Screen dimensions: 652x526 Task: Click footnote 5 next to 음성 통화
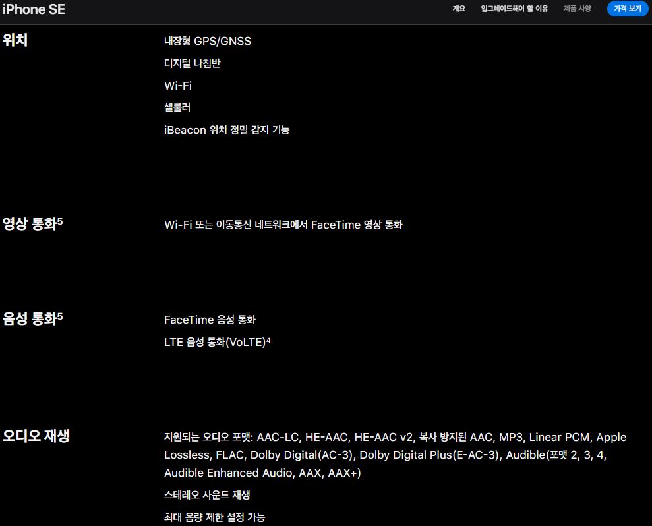tap(60, 316)
